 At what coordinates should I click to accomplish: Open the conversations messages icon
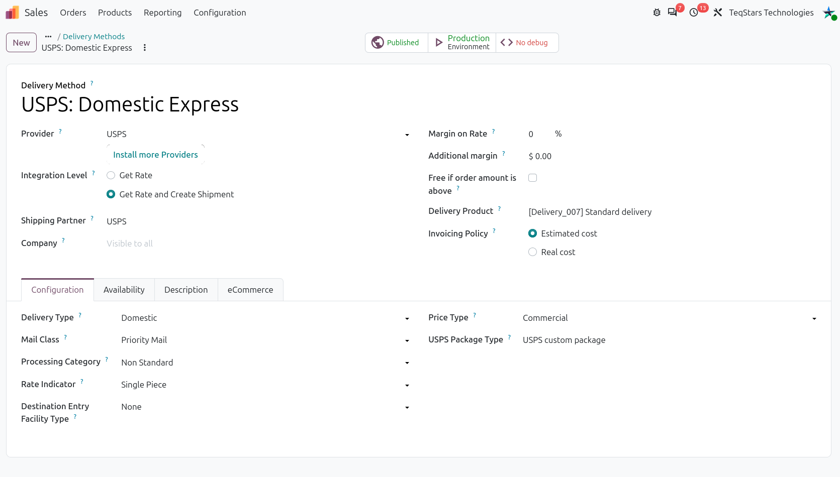[672, 13]
